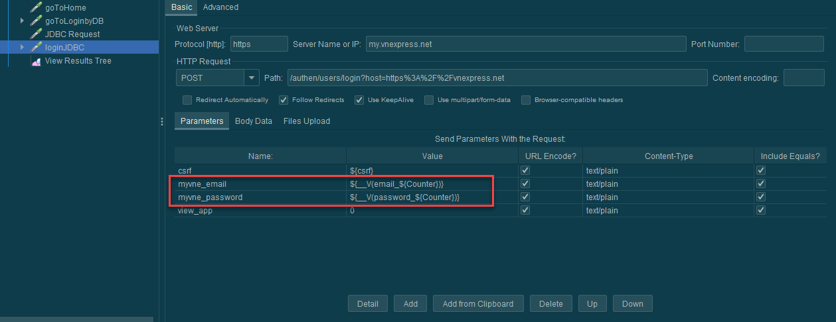Expand the loginJDBC tree node

(22, 48)
